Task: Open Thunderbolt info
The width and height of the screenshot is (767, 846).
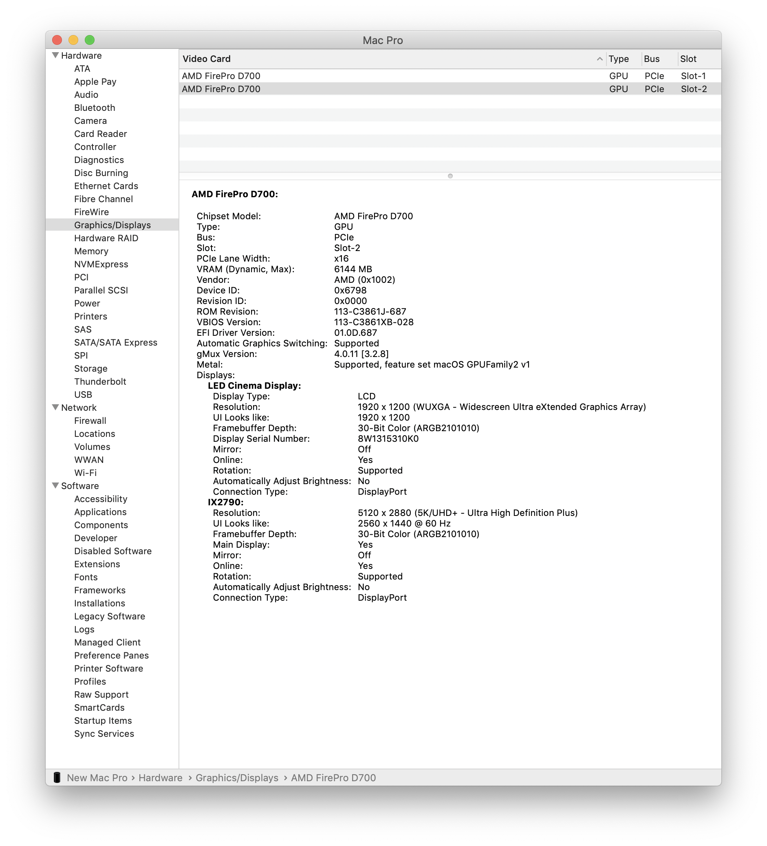Action: coord(100,381)
